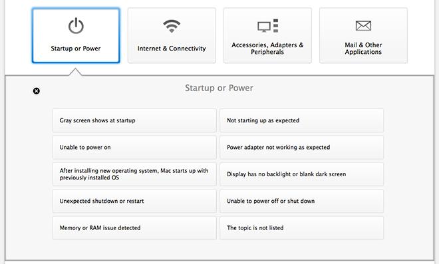Choose Memory or RAM issue detected
The height and width of the screenshot is (264, 439).
pyautogui.click(x=134, y=228)
